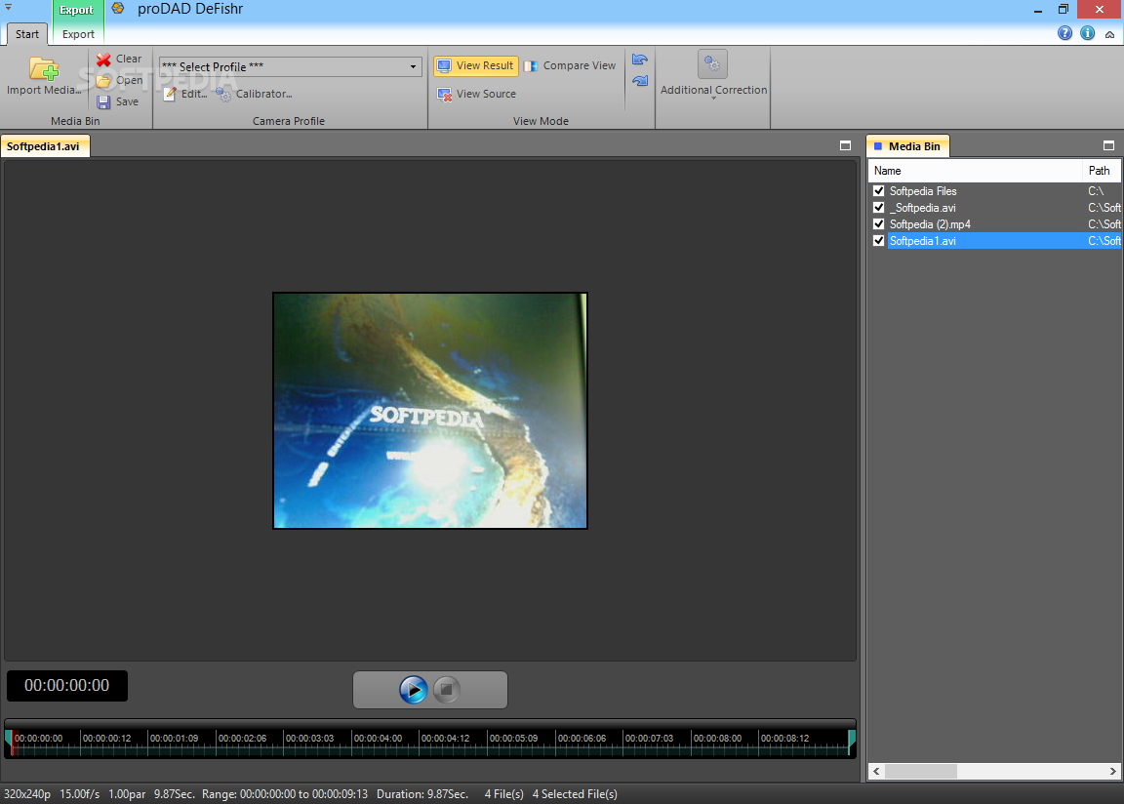This screenshot has width=1124, height=804.
Task: Switch to View Result mode
Action: [x=475, y=66]
